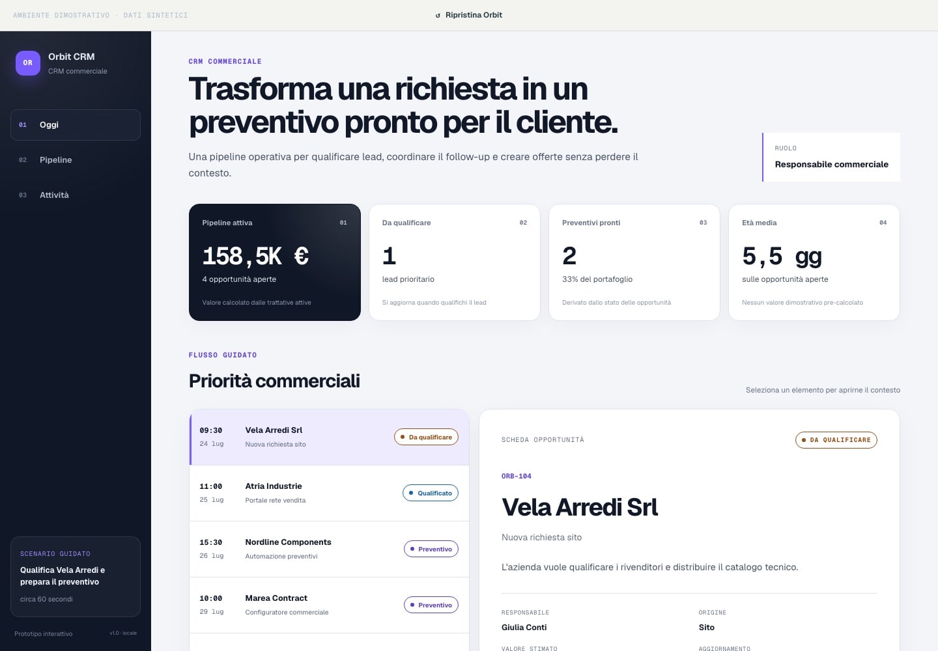Click the v1.0 · locale version label
Screen dimensions: 938x651
click(123, 633)
